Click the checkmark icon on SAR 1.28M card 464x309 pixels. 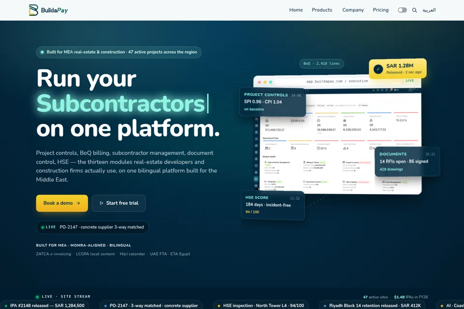tap(378, 69)
